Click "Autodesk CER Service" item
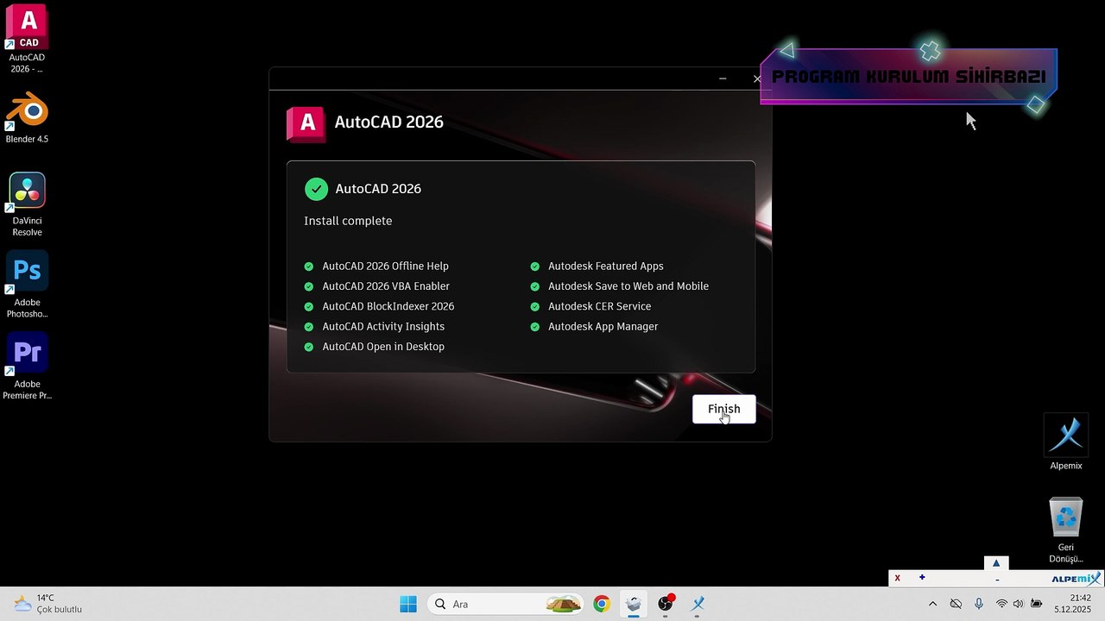This screenshot has height=621, width=1105. click(600, 306)
